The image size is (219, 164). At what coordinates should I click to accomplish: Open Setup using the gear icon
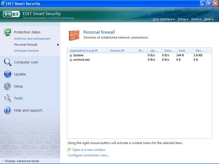pos(8,86)
